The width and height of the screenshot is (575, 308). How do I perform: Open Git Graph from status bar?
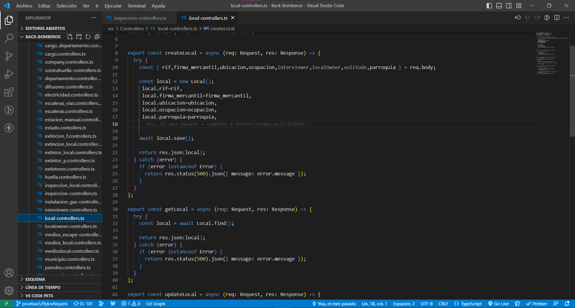(x=155, y=304)
